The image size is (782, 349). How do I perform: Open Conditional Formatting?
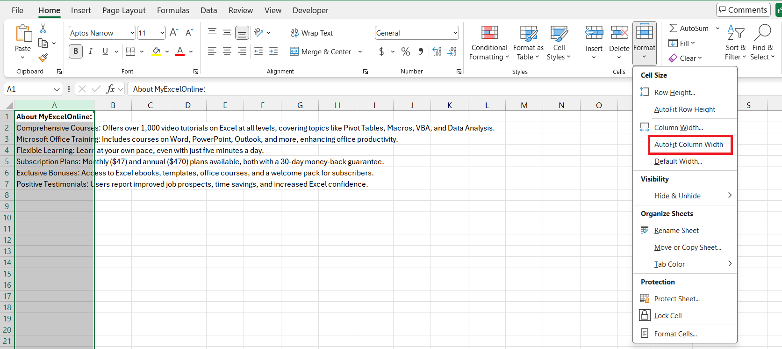coord(489,43)
